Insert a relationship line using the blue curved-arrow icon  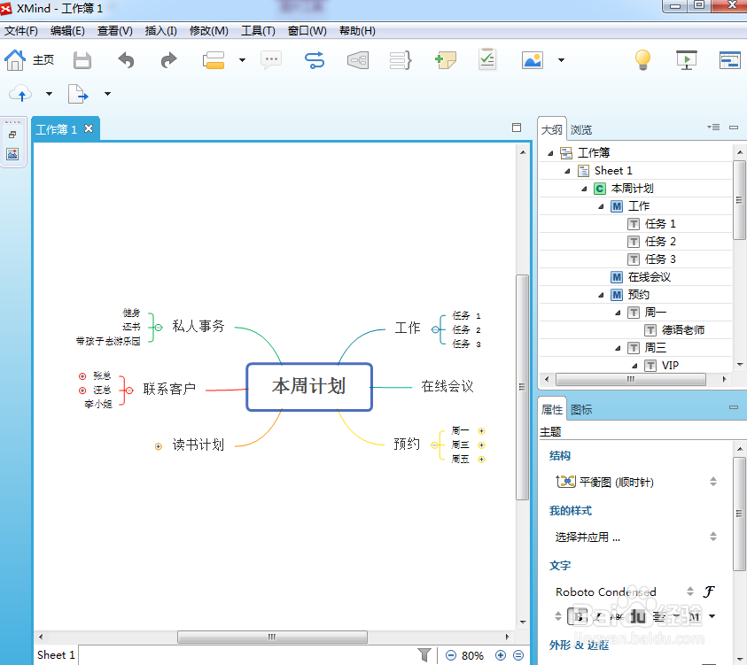pyautogui.click(x=315, y=60)
